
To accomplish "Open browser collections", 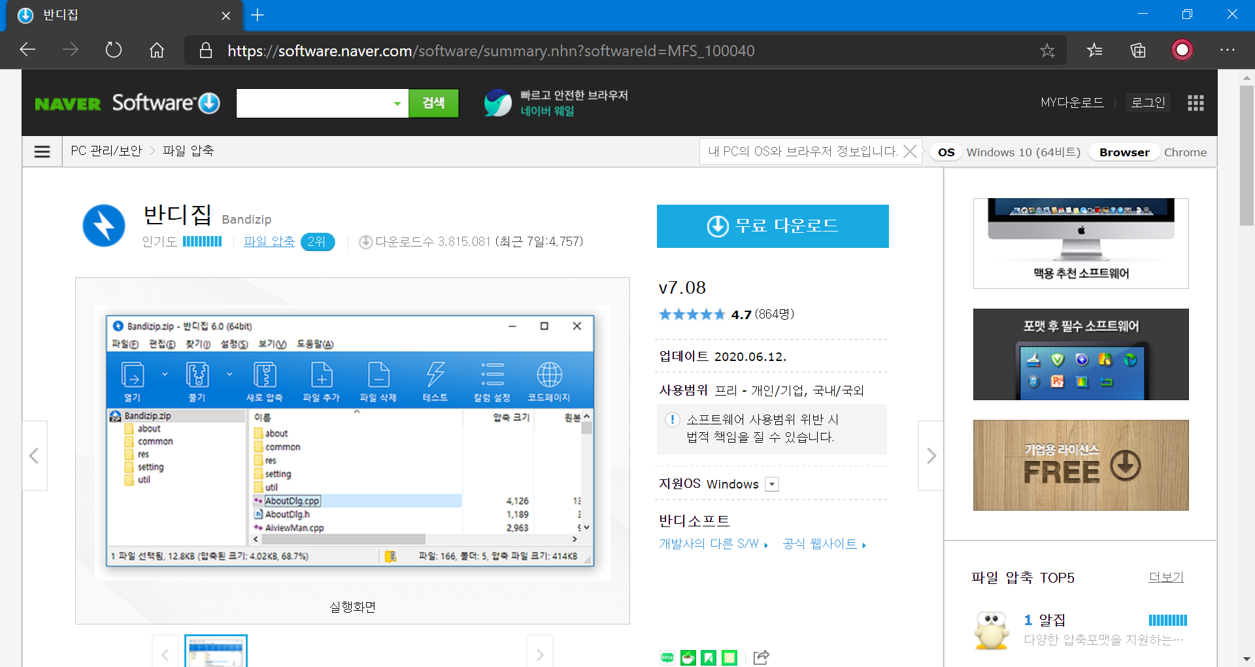I will click(x=1138, y=50).
